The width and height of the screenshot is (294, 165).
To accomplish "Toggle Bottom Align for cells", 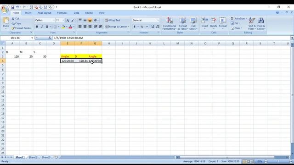I will [90, 20].
